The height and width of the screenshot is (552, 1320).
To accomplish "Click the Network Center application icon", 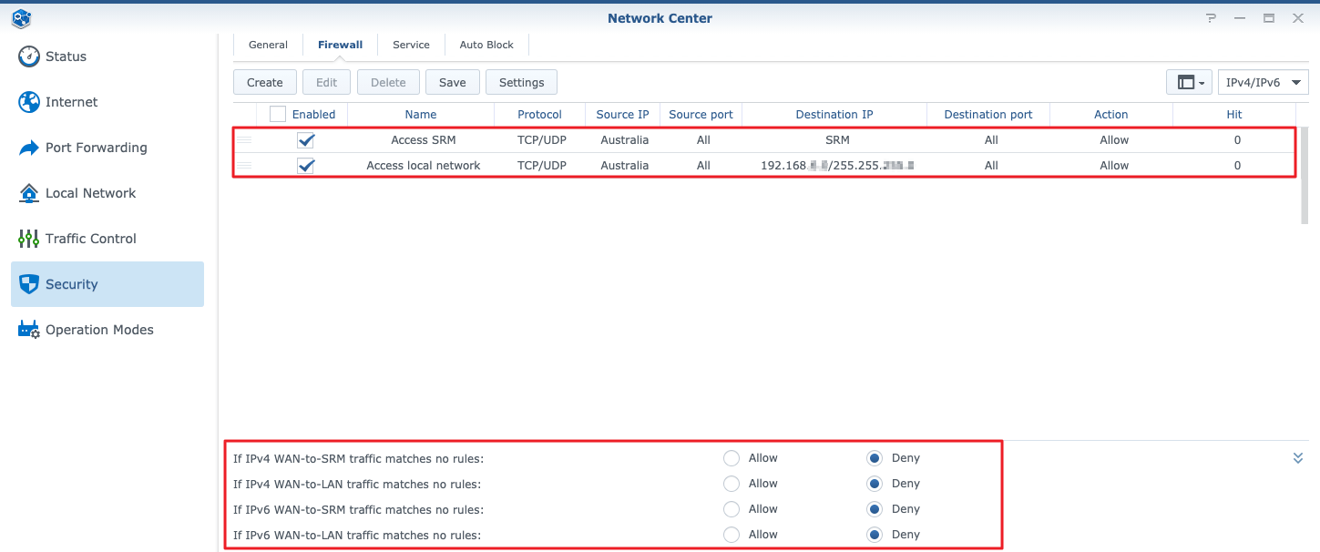I will point(20,18).
